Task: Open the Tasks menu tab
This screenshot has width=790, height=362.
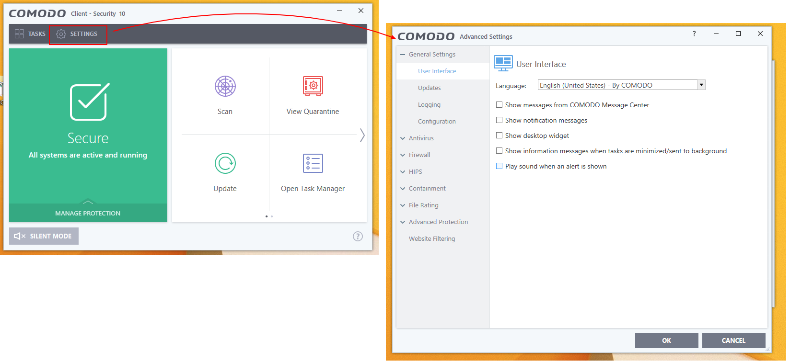Action: pos(30,34)
